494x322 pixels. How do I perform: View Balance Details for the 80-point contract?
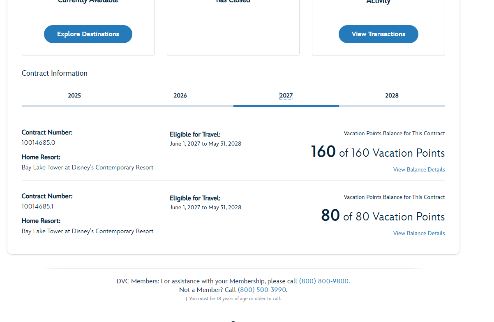coord(419,233)
